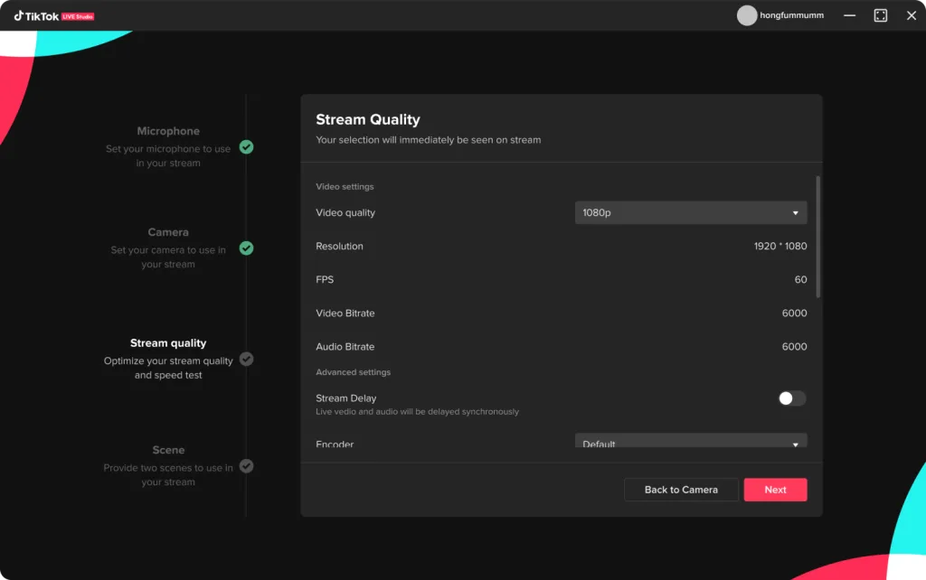Switch to the Camera setup step
926x580 pixels.
coord(168,232)
